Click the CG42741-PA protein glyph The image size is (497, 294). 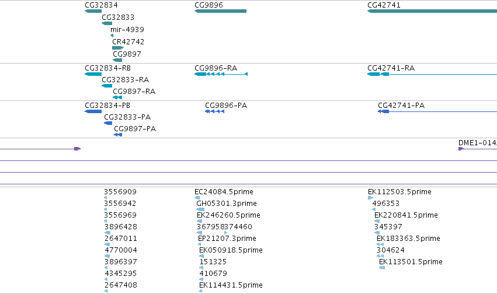point(437,111)
